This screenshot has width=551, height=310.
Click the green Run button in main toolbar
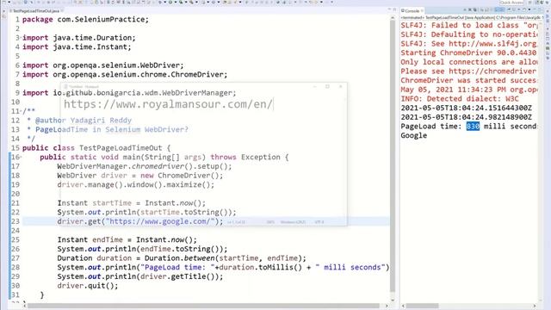pos(170,2)
